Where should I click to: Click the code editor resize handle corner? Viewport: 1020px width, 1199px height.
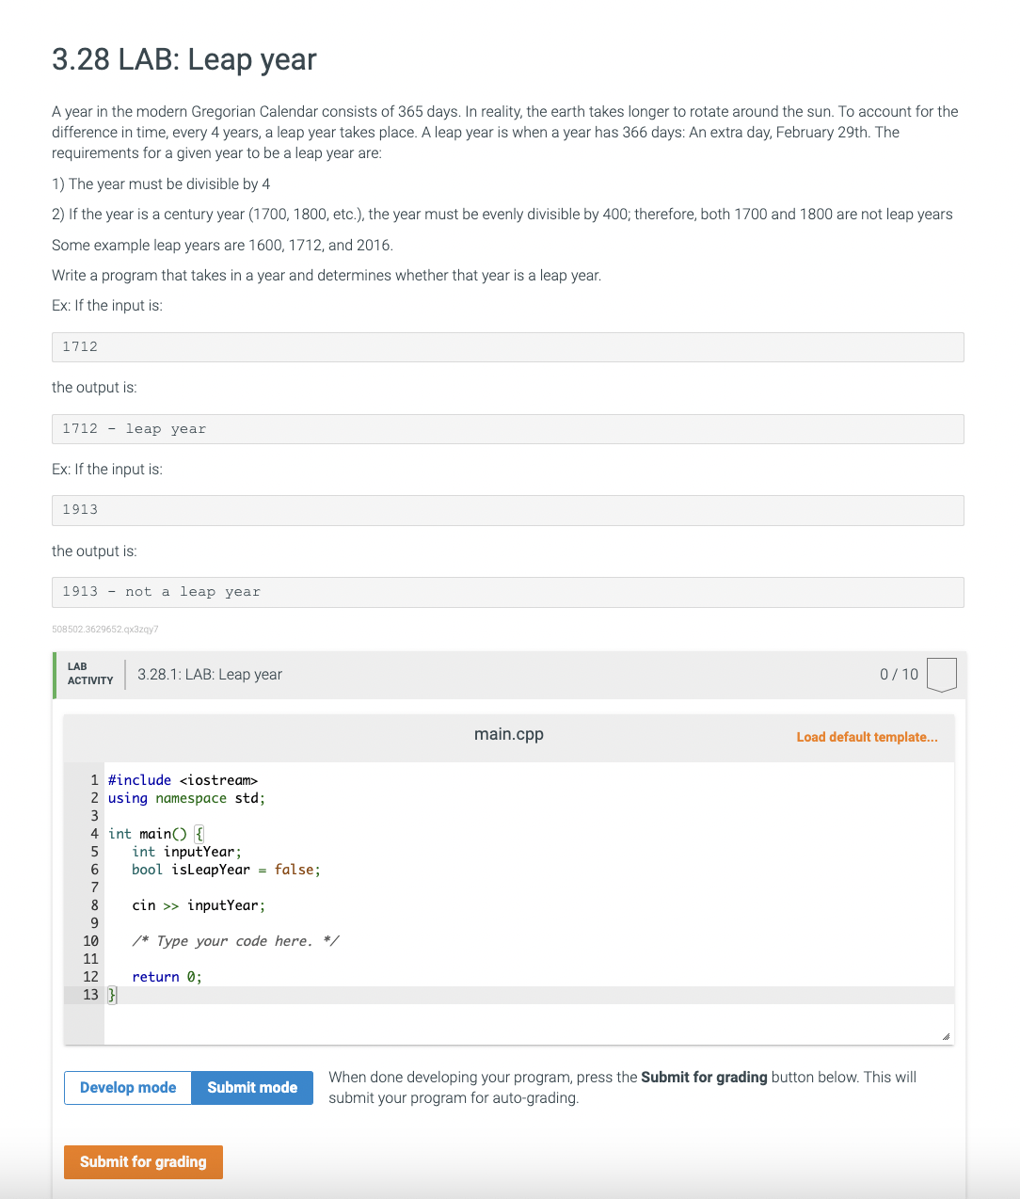click(x=946, y=1036)
